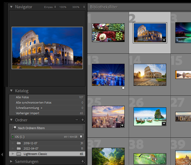Image resolution: width=191 pixels, height=165 pixels.
Task: Select Schnellsammlung in the catalog
Action: click(x=47, y=108)
